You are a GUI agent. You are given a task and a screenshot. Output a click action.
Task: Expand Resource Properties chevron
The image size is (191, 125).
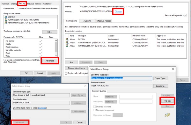[185, 16]
